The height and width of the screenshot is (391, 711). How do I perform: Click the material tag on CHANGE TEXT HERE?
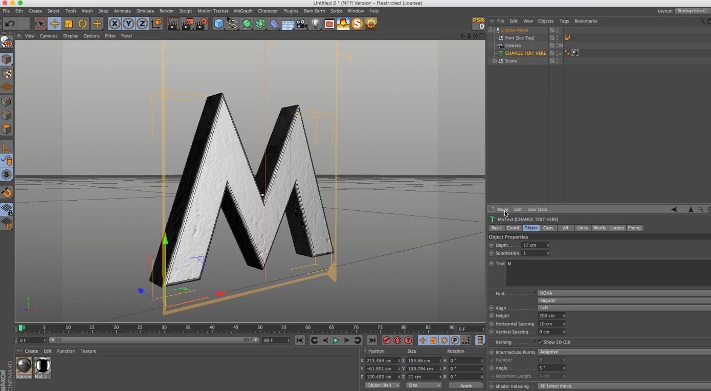click(575, 53)
